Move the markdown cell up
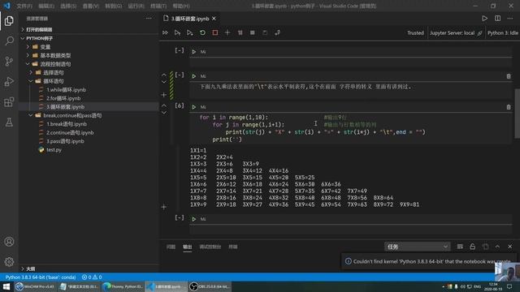 click(164, 75)
